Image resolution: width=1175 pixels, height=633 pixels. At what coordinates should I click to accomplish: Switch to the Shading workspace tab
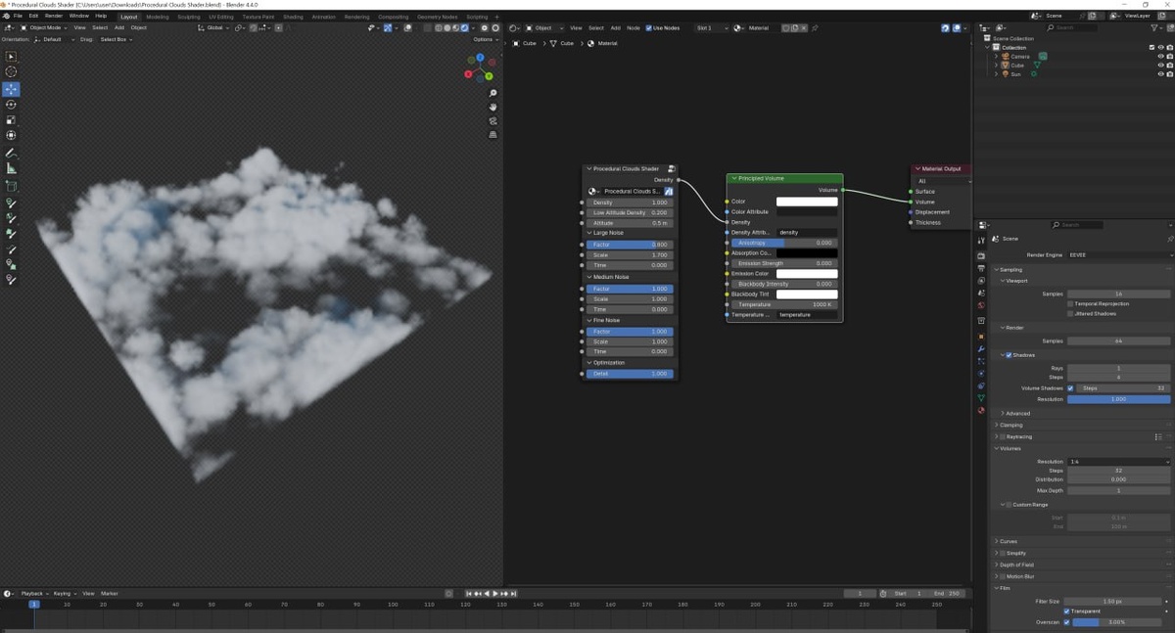(293, 17)
